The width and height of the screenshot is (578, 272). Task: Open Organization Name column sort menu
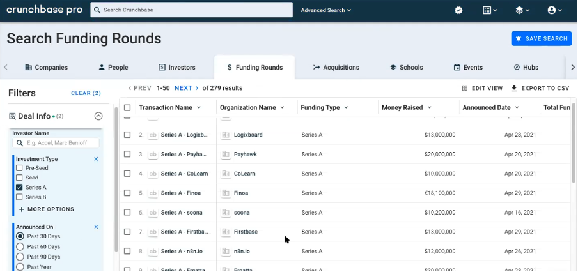tap(283, 107)
